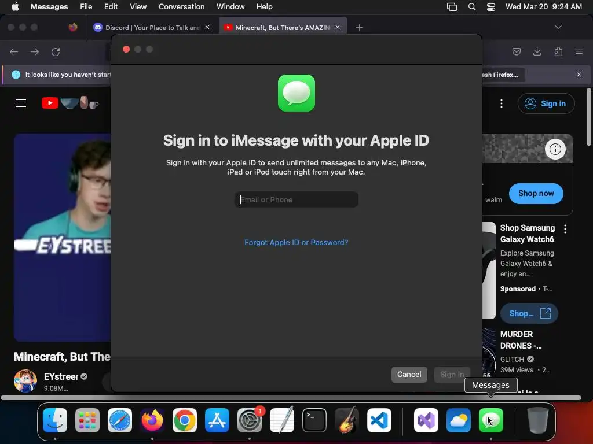This screenshot has height=444, width=593.
Task: Launch Safari from the dock
Action: pyautogui.click(x=120, y=420)
